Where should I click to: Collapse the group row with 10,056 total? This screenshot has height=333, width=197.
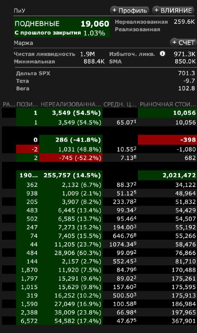(x=99, y=113)
